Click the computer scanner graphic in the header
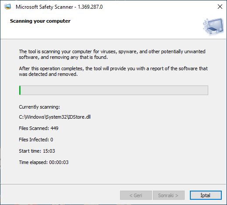Image resolution: width=227 pixels, height=205 pixels. 213,27
